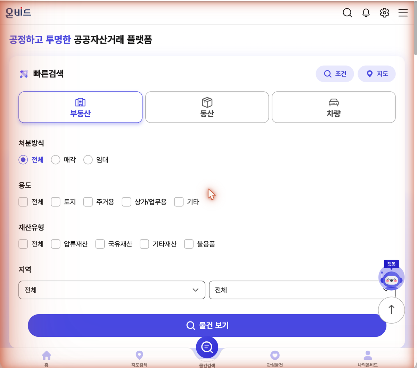
Task: Click the scroll-to-top arrow button
Action: 391,310
